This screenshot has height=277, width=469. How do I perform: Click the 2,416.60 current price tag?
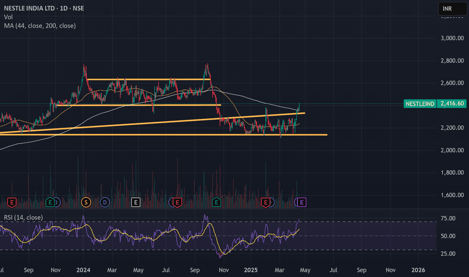(x=452, y=104)
